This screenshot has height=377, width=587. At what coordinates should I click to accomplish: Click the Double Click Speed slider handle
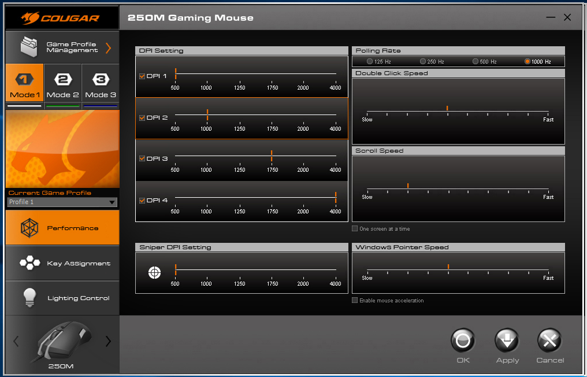[447, 108]
